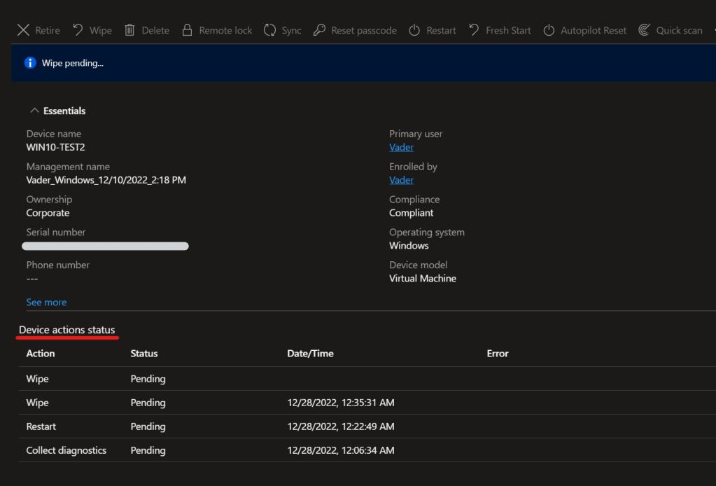Click the Reset passcode key icon
Image resolution: width=716 pixels, height=486 pixels.
pos(319,30)
